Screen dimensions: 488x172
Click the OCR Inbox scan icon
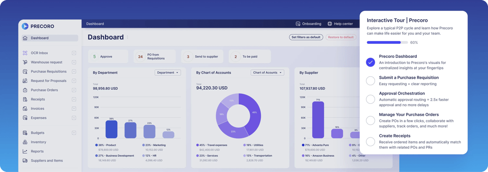pos(25,53)
